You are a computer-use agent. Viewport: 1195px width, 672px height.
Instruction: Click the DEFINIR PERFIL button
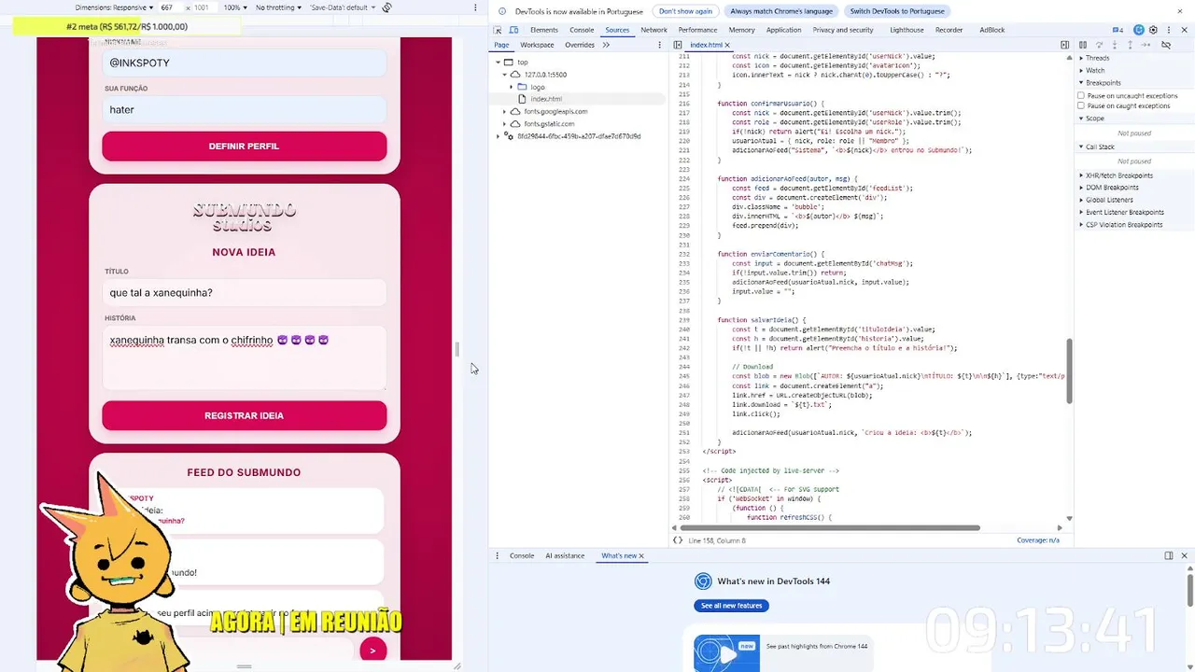click(245, 146)
